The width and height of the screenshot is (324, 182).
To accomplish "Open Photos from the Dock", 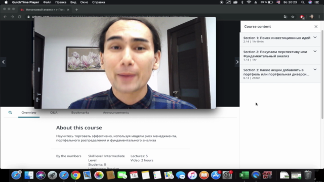I will tap(99, 175).
